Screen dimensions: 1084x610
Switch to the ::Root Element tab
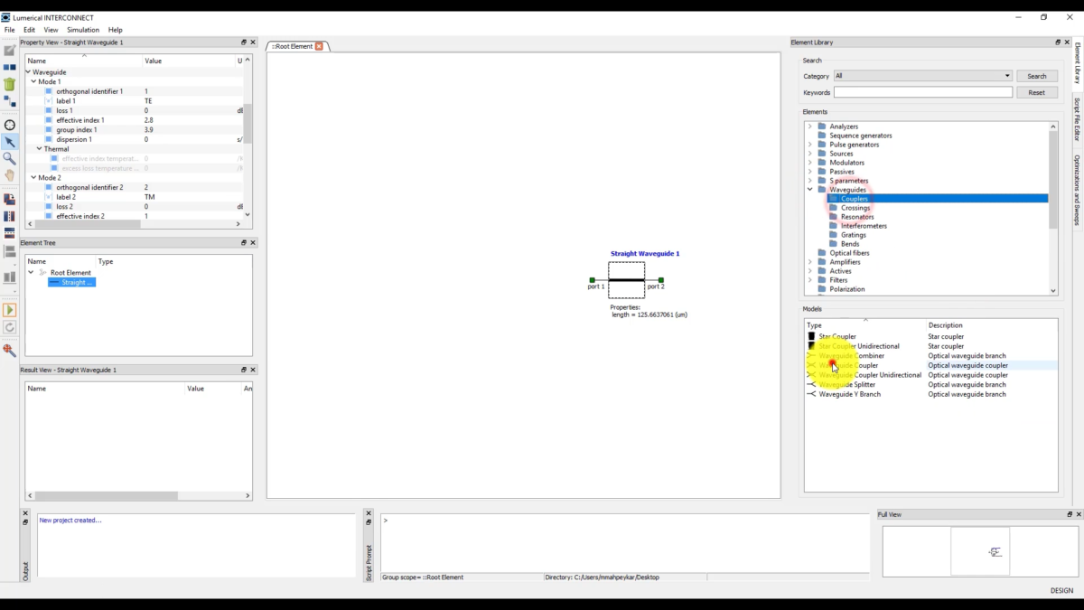coord(293,46)
